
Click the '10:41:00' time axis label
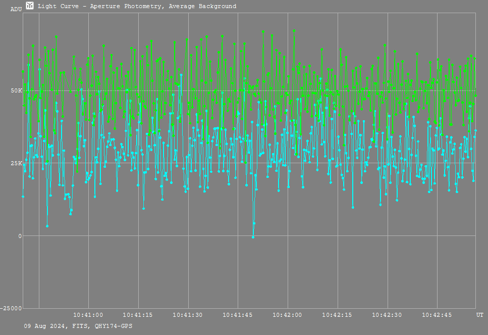pos(88,315)
